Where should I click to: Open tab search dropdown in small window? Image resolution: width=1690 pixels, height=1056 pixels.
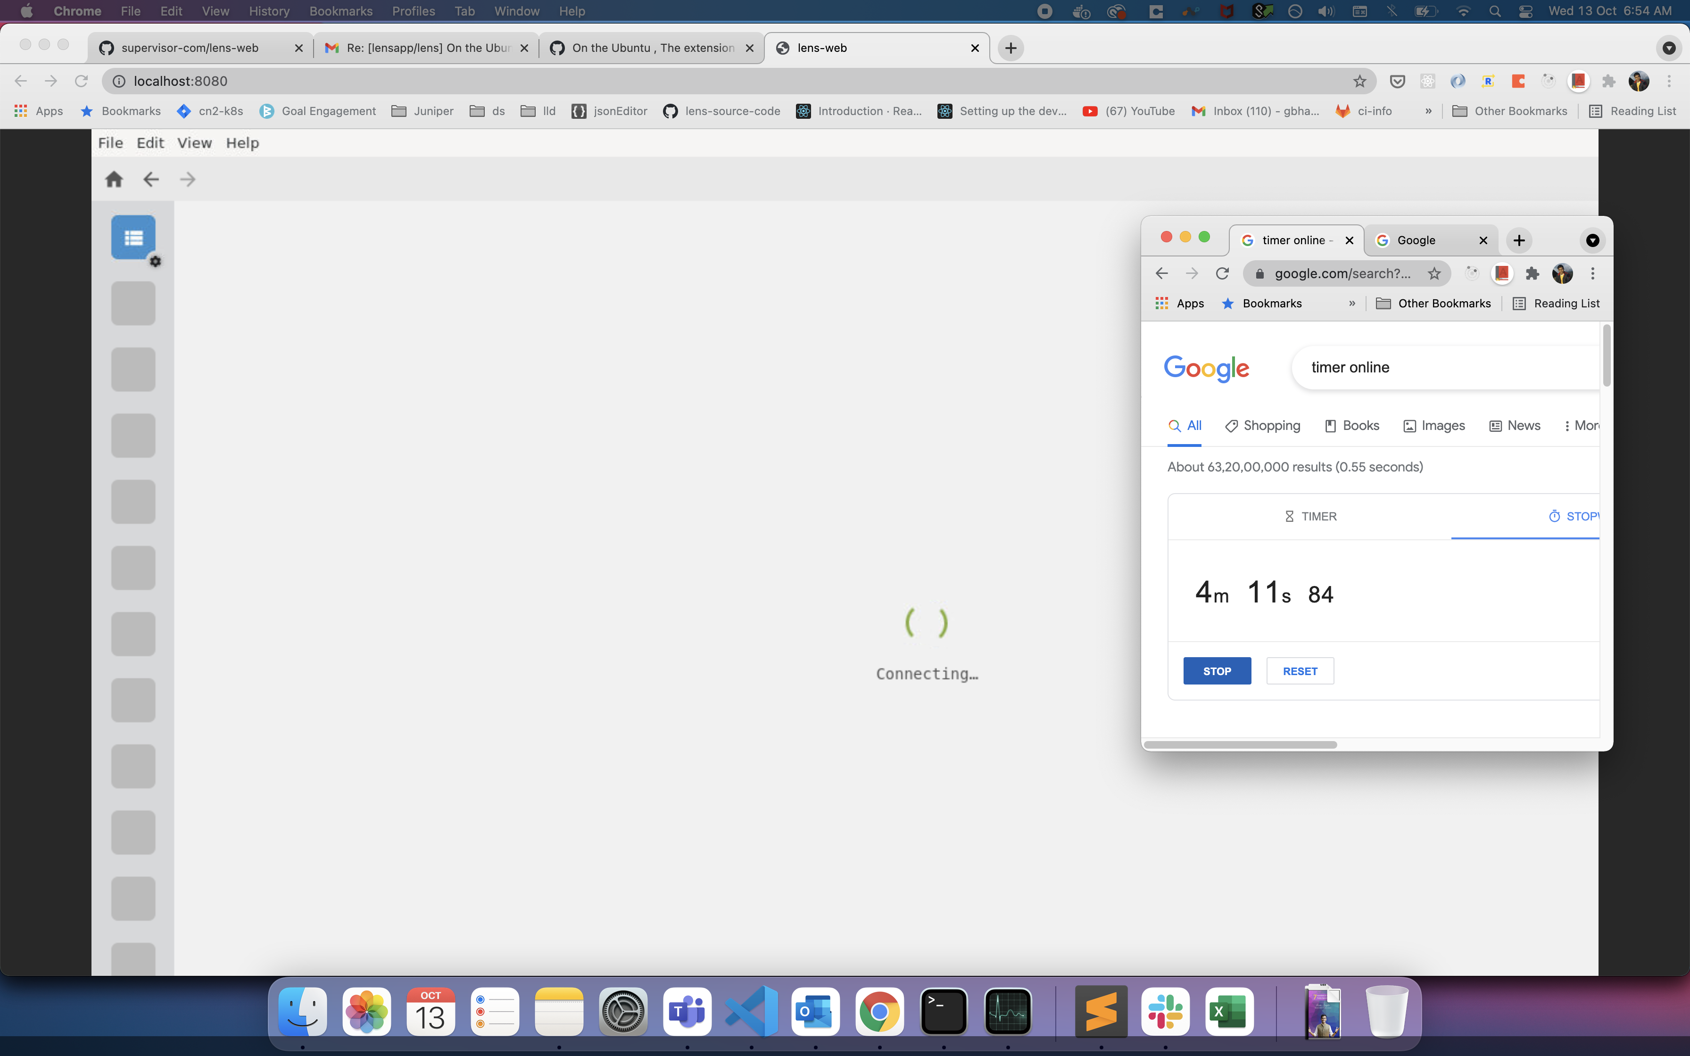point(1592,240)
